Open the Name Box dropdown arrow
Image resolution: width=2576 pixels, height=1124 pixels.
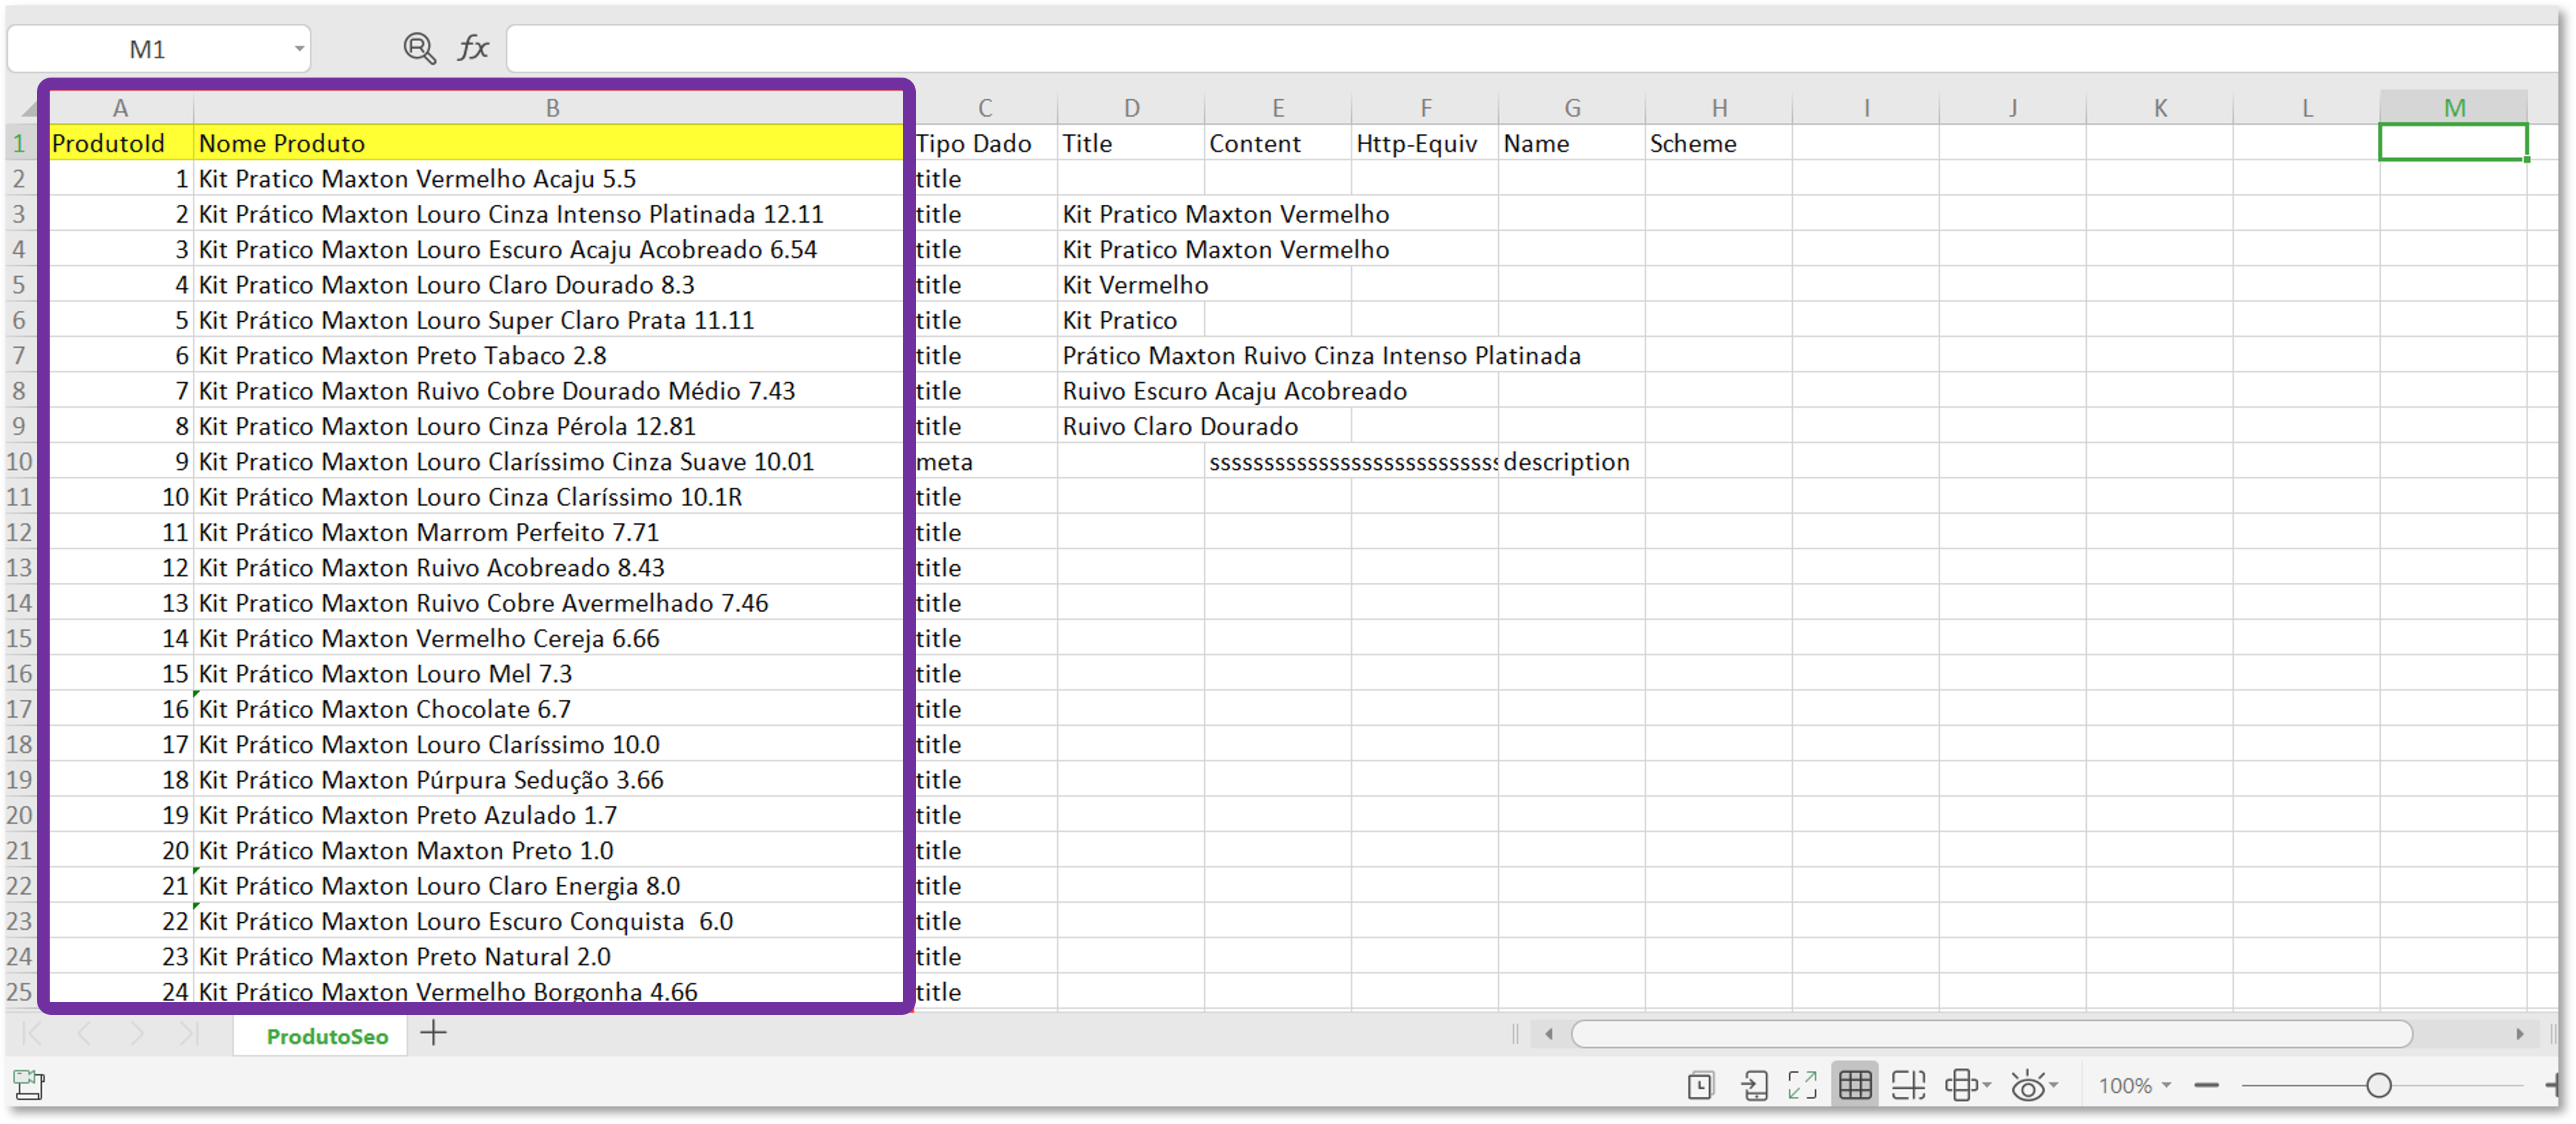point(298,49)
